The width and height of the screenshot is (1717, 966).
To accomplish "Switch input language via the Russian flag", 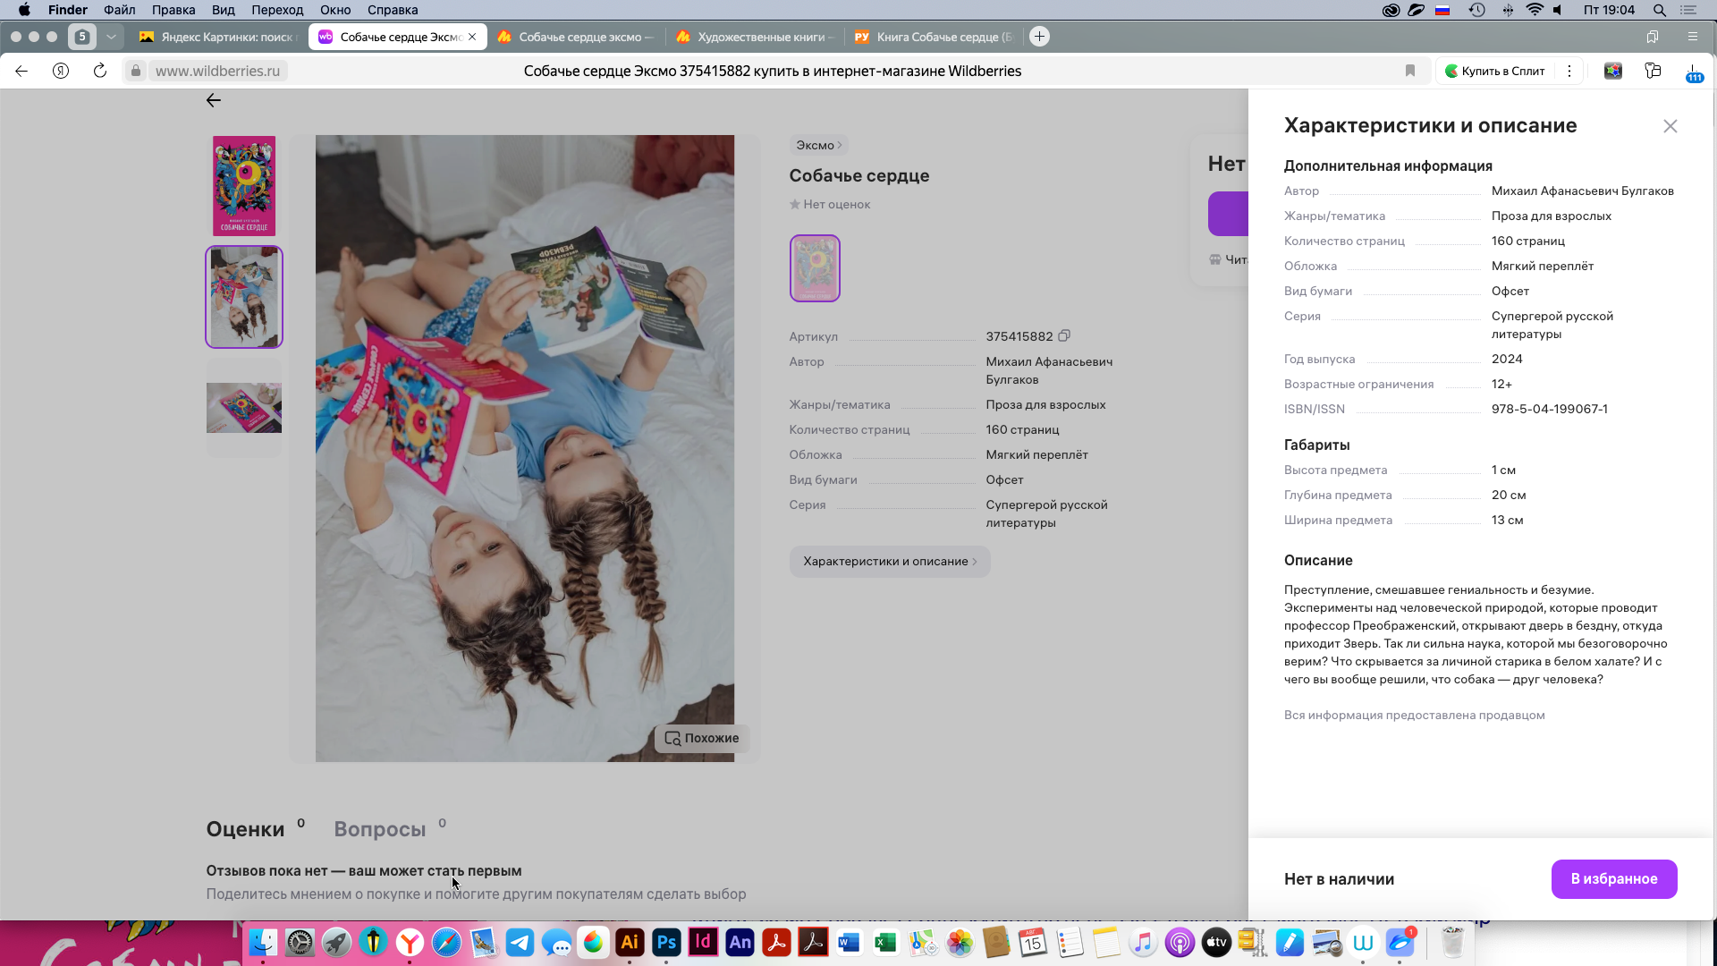I will tap(1442, 10).
